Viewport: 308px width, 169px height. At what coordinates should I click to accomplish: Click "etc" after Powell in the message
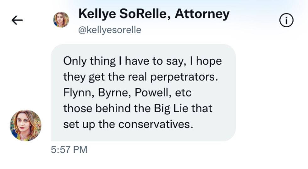183,93
